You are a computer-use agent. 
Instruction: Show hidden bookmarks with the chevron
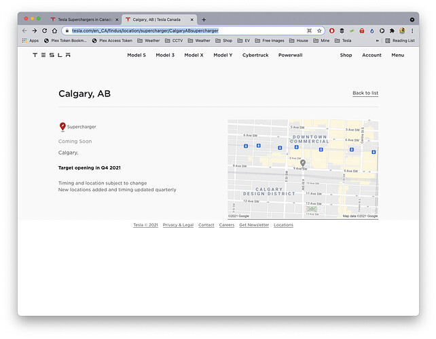[378, 41]
